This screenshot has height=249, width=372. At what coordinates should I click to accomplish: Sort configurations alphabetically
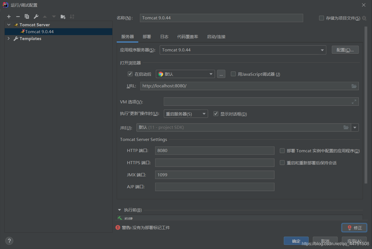pos(72,17)
